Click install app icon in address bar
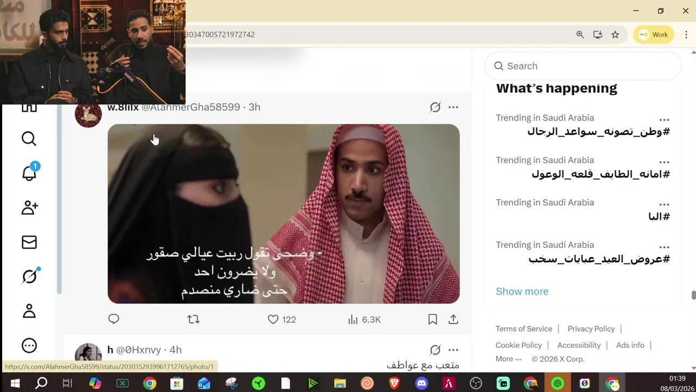The image size is (696, 392). pyautogui.click(x=598, y=34)
